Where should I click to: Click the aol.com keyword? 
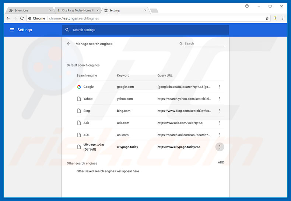(123, 135)
